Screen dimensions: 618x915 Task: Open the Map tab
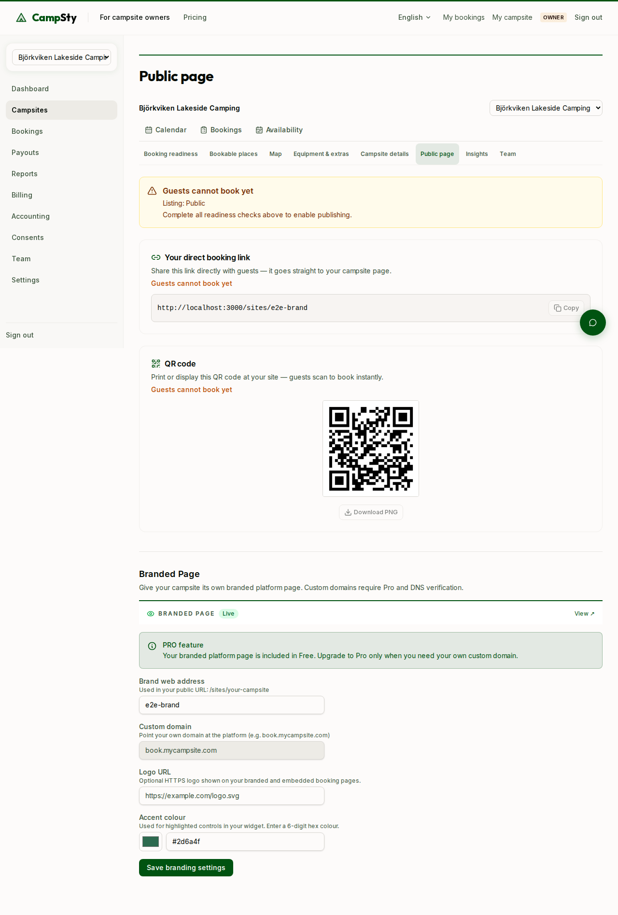point(276,154)
